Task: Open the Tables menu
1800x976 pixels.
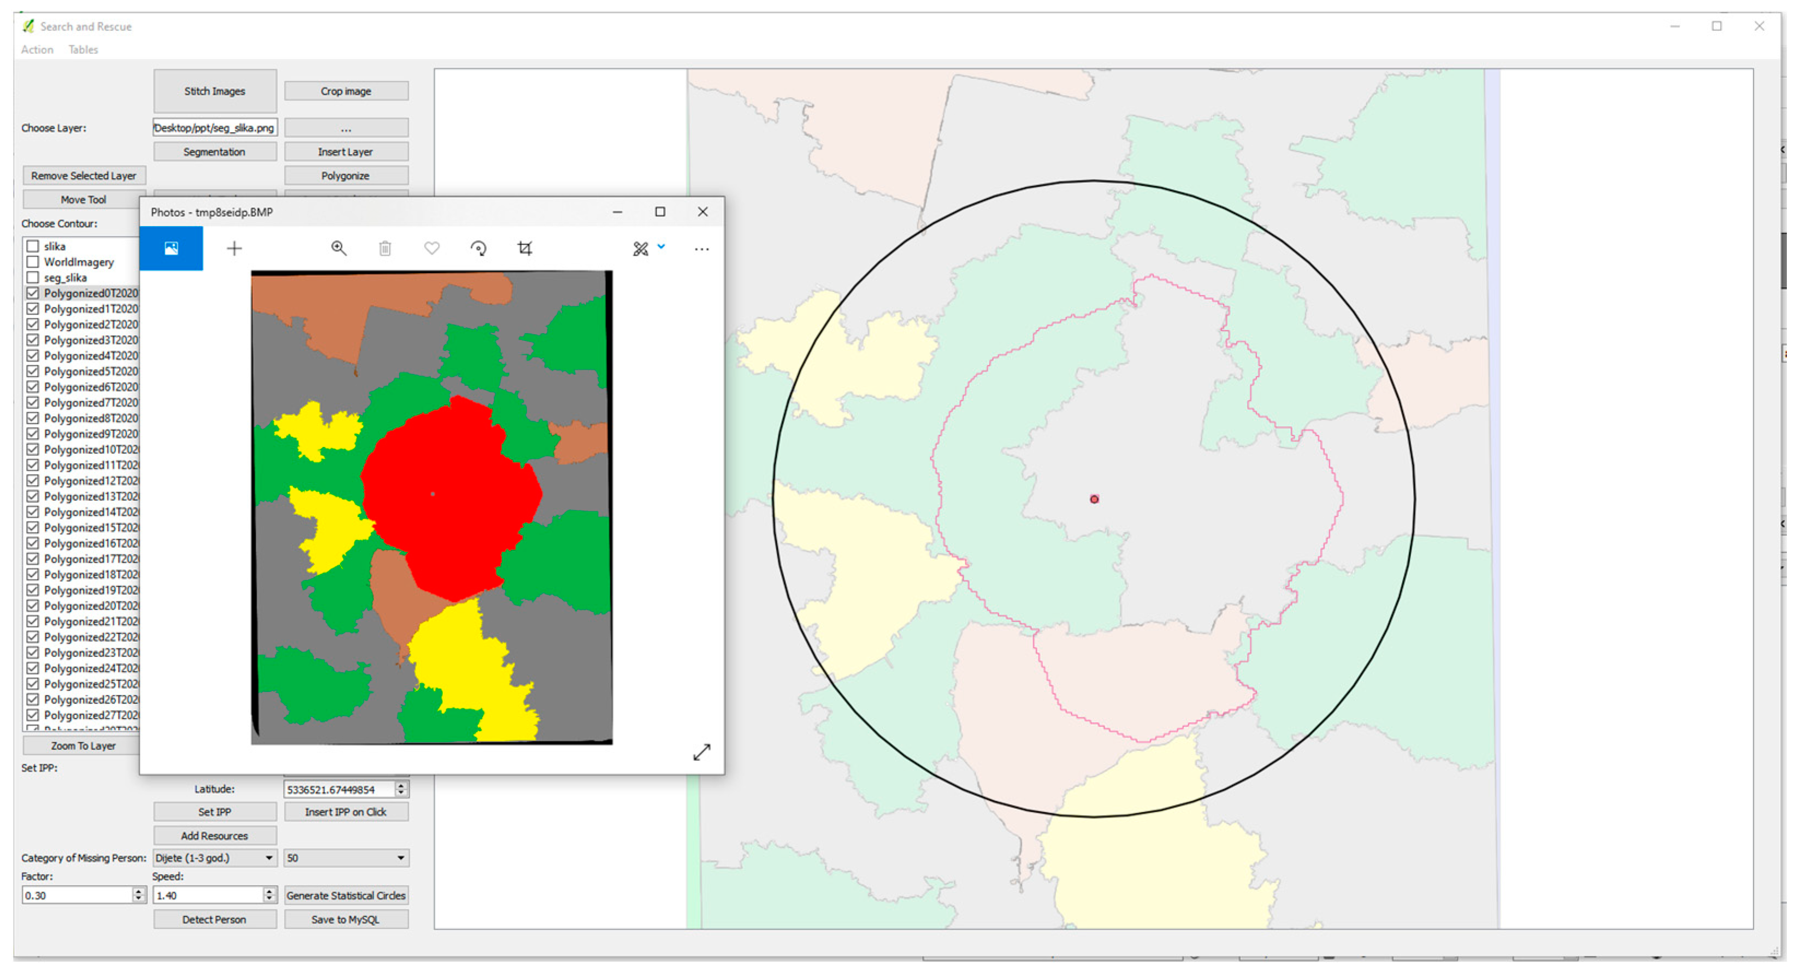Action: tap(83, 50)
